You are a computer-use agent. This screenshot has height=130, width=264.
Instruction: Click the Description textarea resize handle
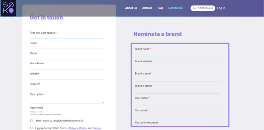click(103, 102)
